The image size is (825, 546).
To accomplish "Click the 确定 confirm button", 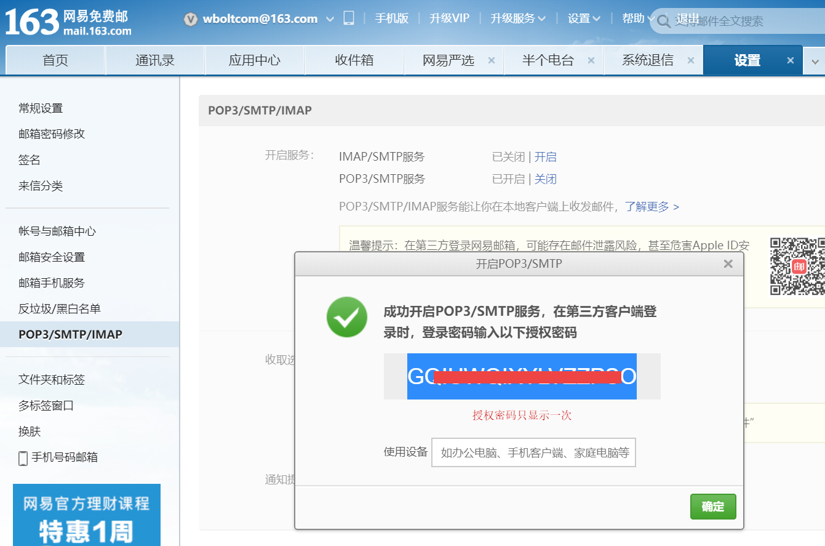I will [713, 506].
